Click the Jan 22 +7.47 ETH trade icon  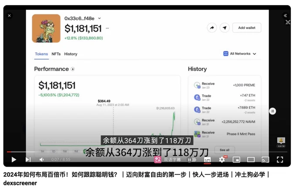coord(197,97)
